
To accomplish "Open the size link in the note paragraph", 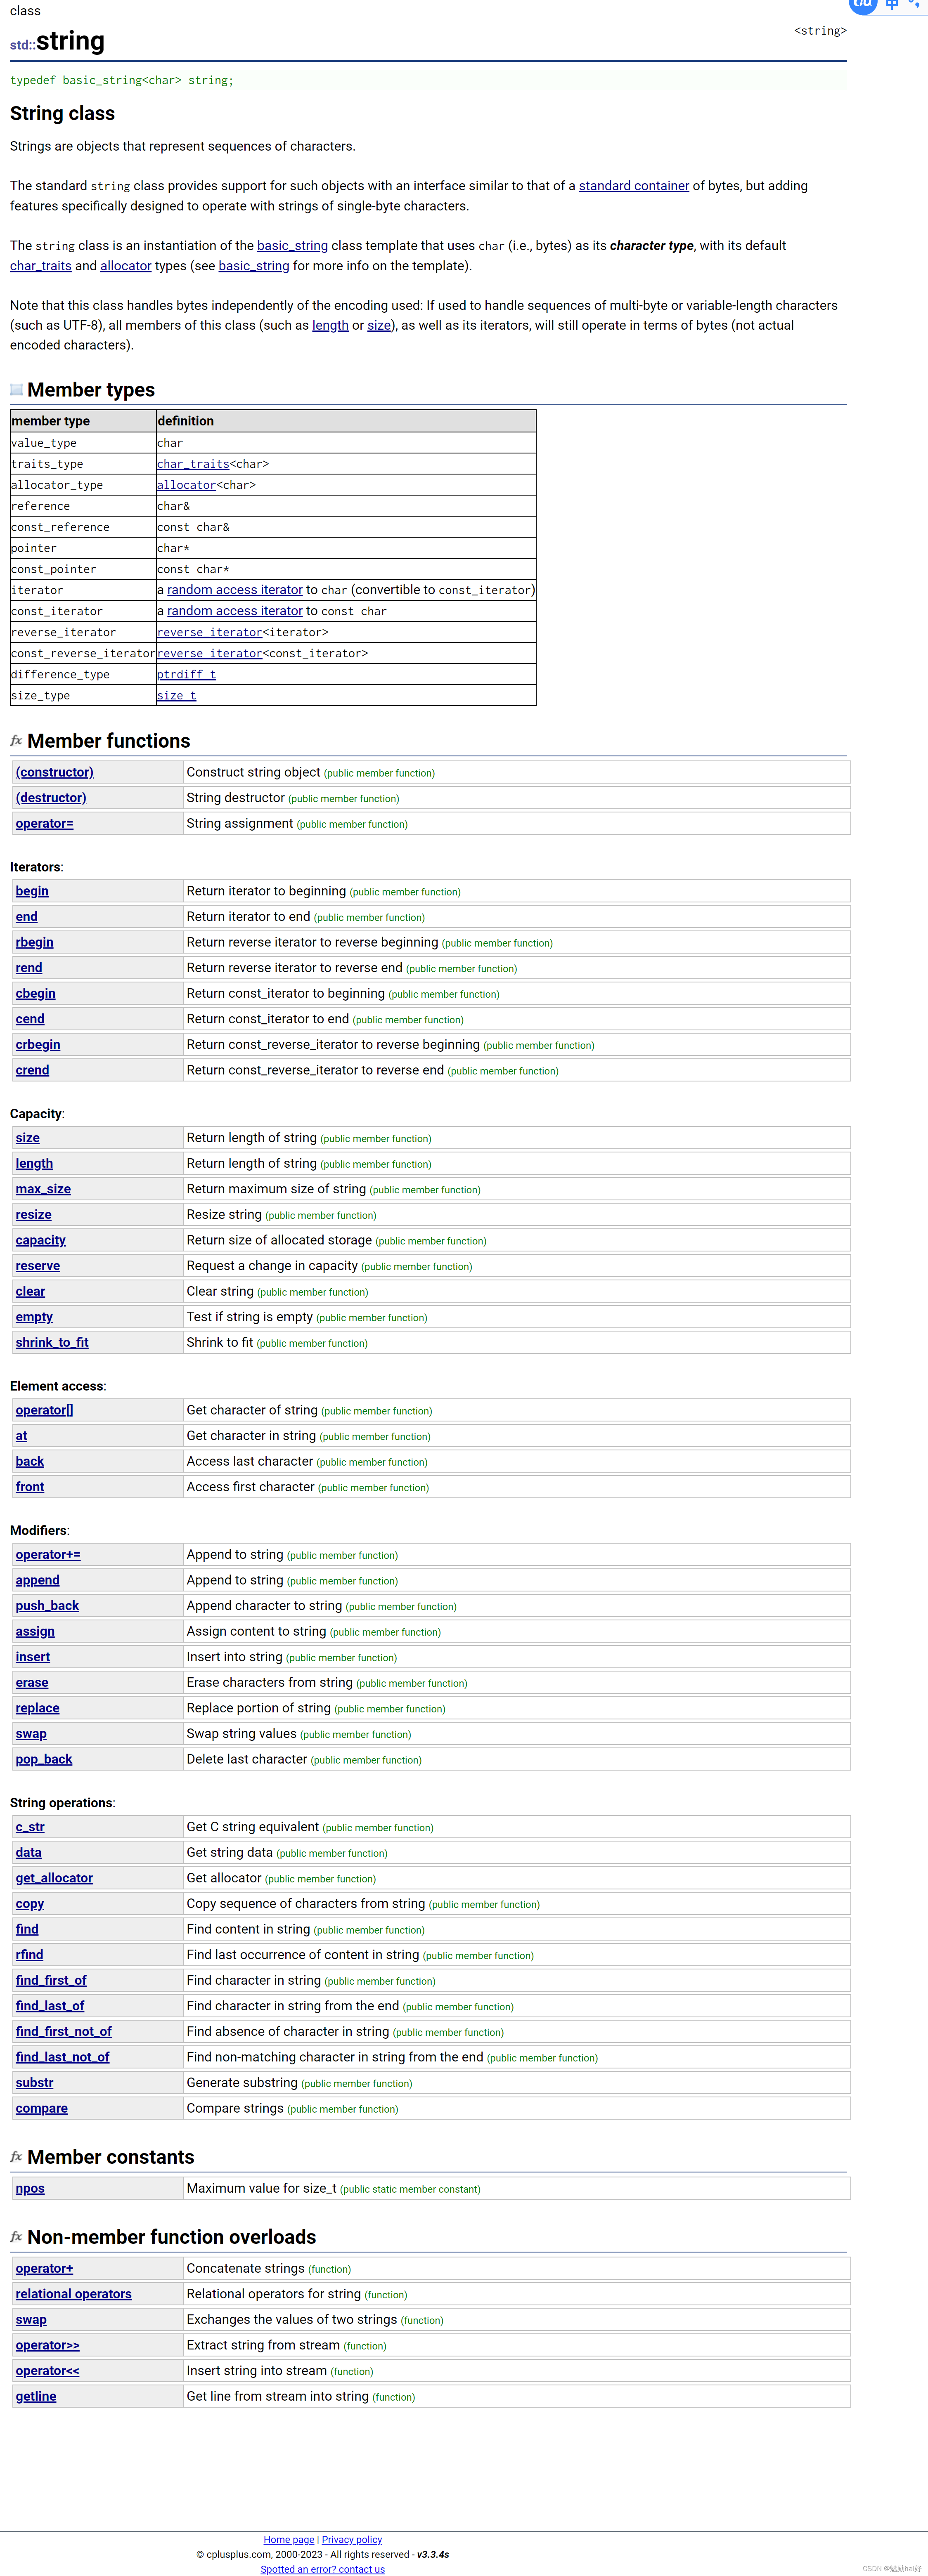I will 379,325.
